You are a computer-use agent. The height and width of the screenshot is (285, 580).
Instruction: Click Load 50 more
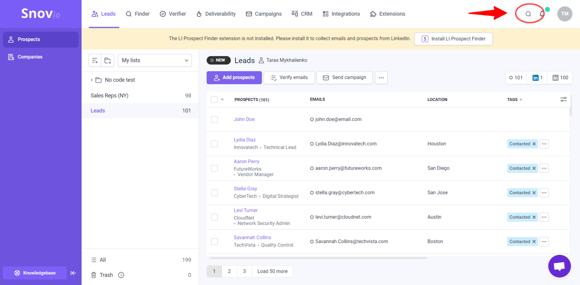[x=272, y=271]
